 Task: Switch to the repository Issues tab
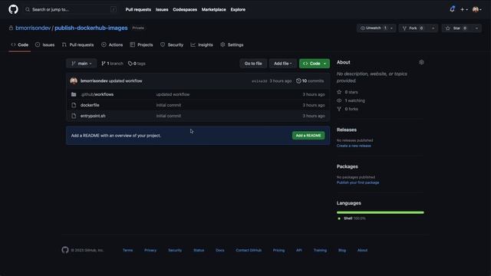pyautogui.click(x=44, y=44)
